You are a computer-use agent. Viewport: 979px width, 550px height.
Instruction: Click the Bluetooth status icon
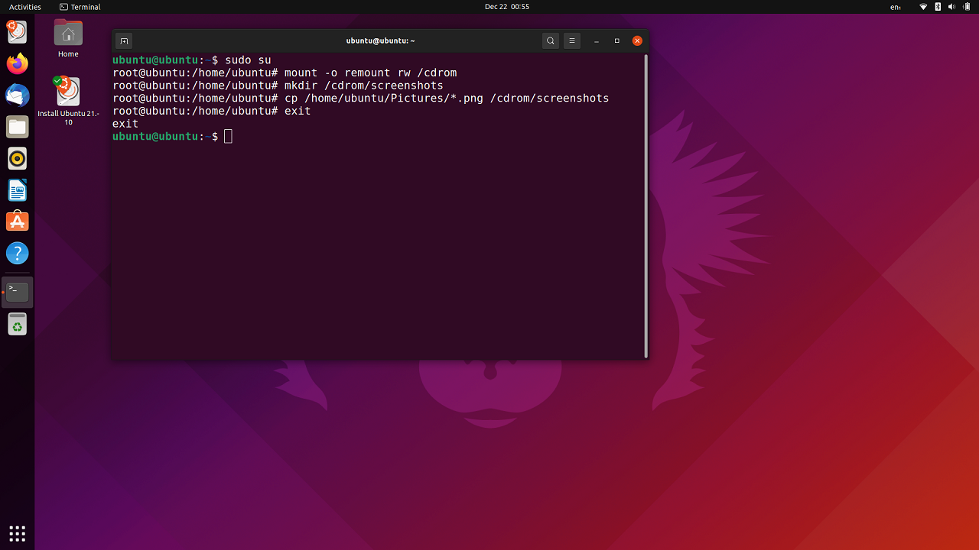coord(938,7)
